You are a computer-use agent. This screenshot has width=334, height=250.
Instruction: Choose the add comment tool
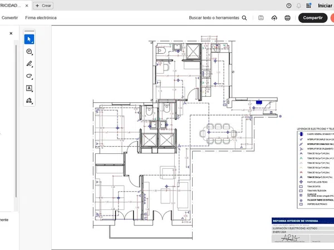pyautogui.click(x=30, y=52)
